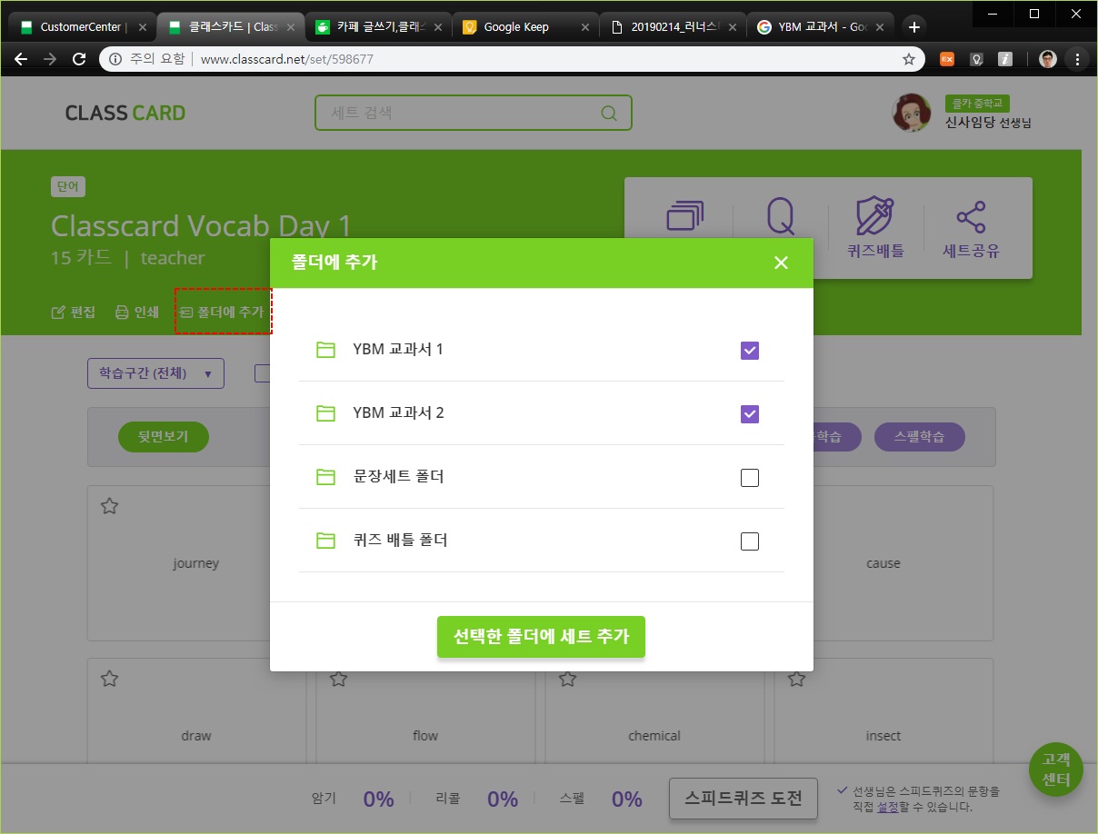1098x834 pixels.
Task: Switch to the Google Keep tab
Action: click(524, 27)
